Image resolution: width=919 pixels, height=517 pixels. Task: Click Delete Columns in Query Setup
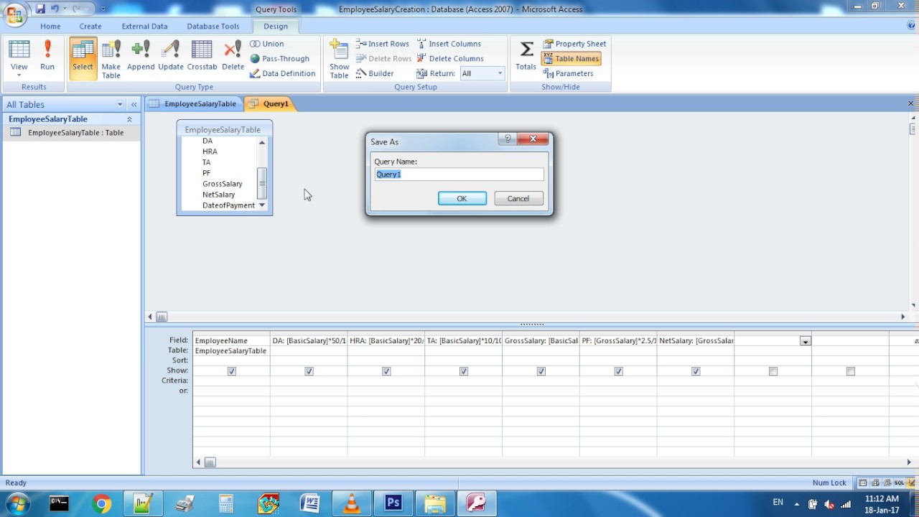click(450, 59)
